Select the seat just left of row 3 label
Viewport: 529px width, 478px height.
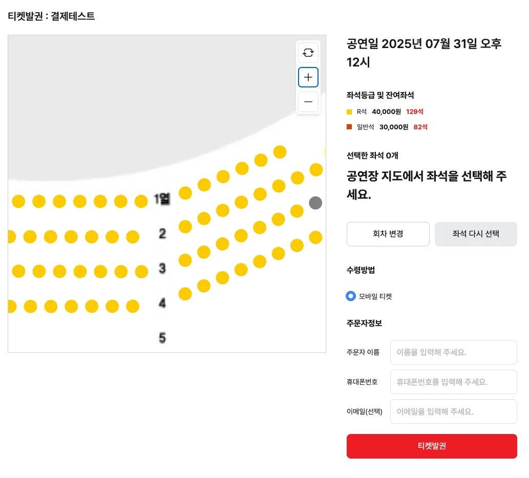pos(141,271)
